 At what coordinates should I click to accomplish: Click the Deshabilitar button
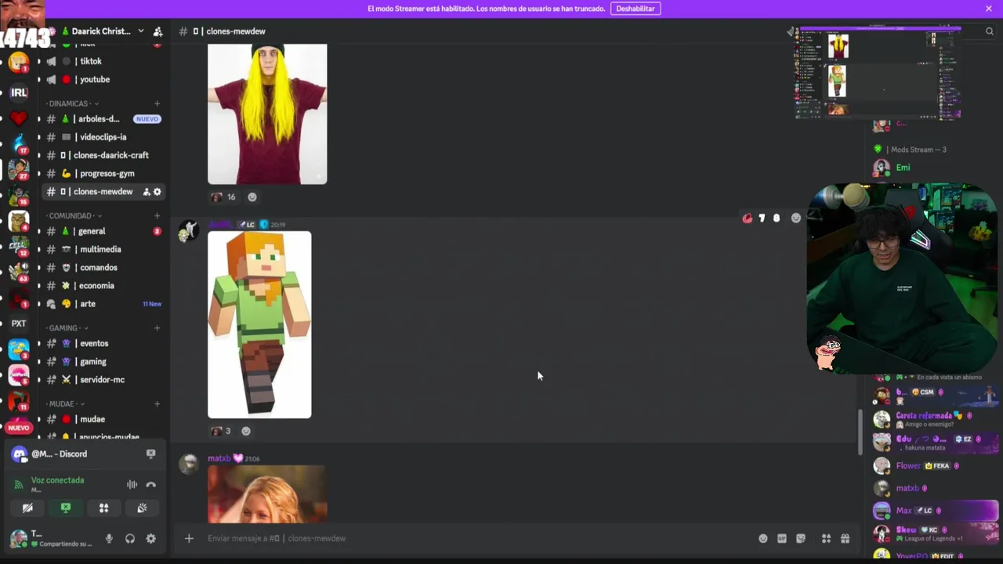tap(635, 9)
